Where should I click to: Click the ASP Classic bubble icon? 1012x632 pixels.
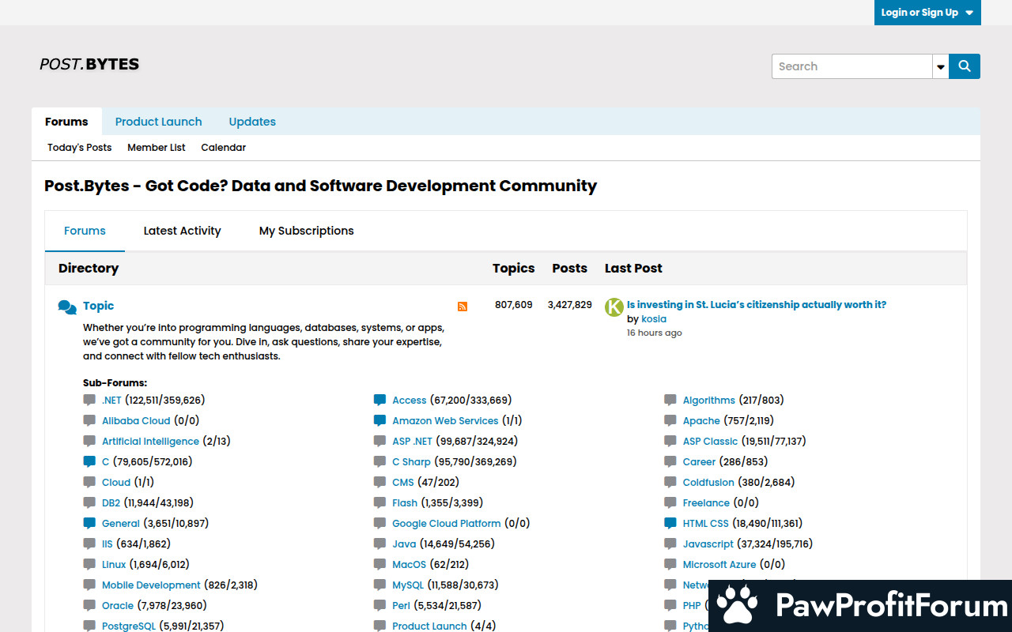(x=670, y=441)
